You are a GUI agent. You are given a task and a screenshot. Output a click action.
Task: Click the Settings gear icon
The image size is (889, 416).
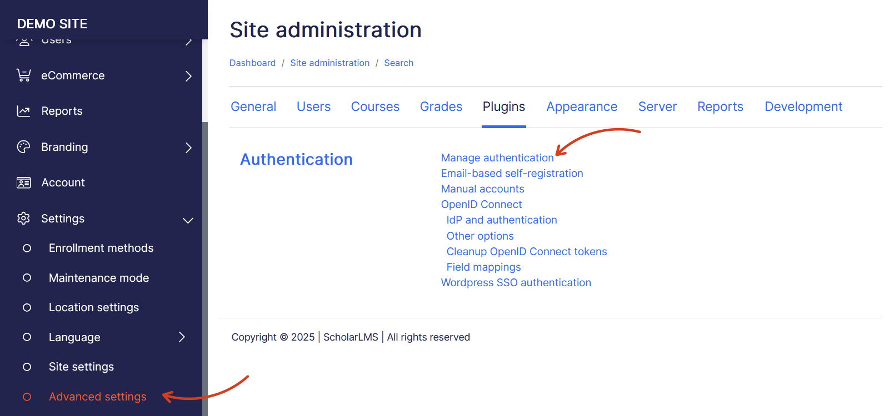pos(23,219)
